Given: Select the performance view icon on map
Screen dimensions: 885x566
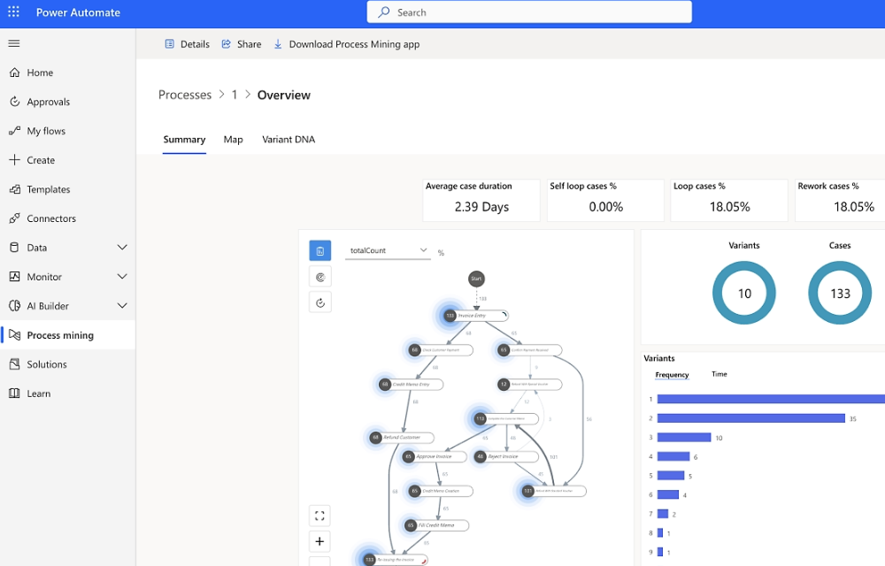Looking at the screenshot, I should click(320, 277).
